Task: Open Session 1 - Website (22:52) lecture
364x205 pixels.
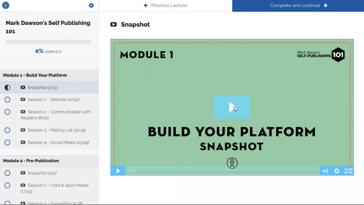Action: pos(54,100)
